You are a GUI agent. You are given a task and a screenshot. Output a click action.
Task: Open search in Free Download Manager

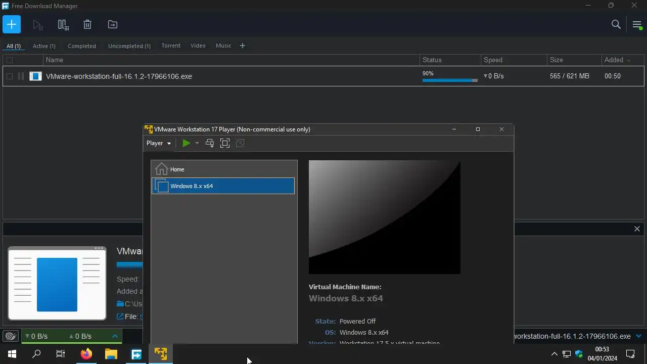(616, 24)
